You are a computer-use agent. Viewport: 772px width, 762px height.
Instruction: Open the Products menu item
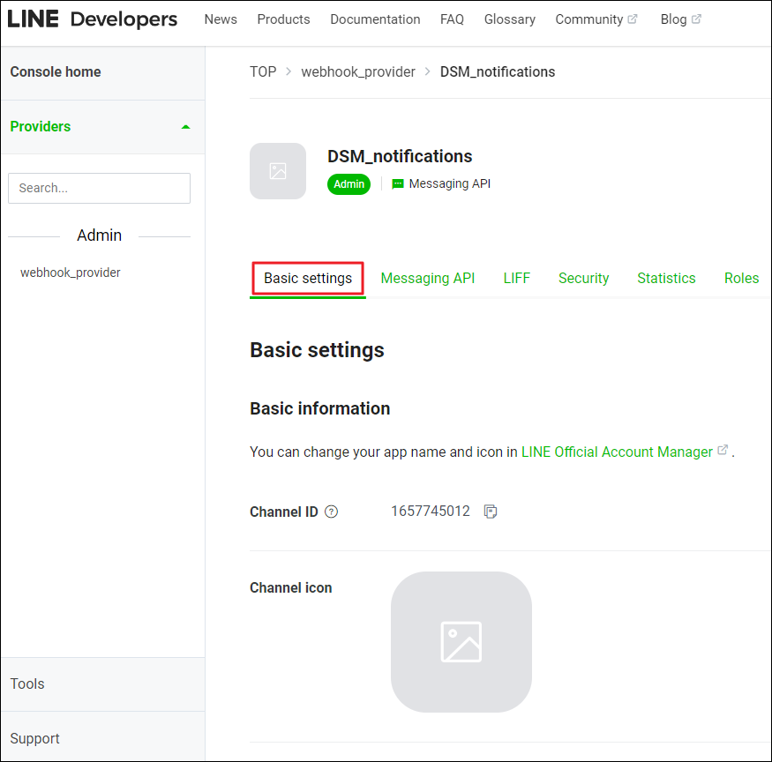tap(283, 19)
